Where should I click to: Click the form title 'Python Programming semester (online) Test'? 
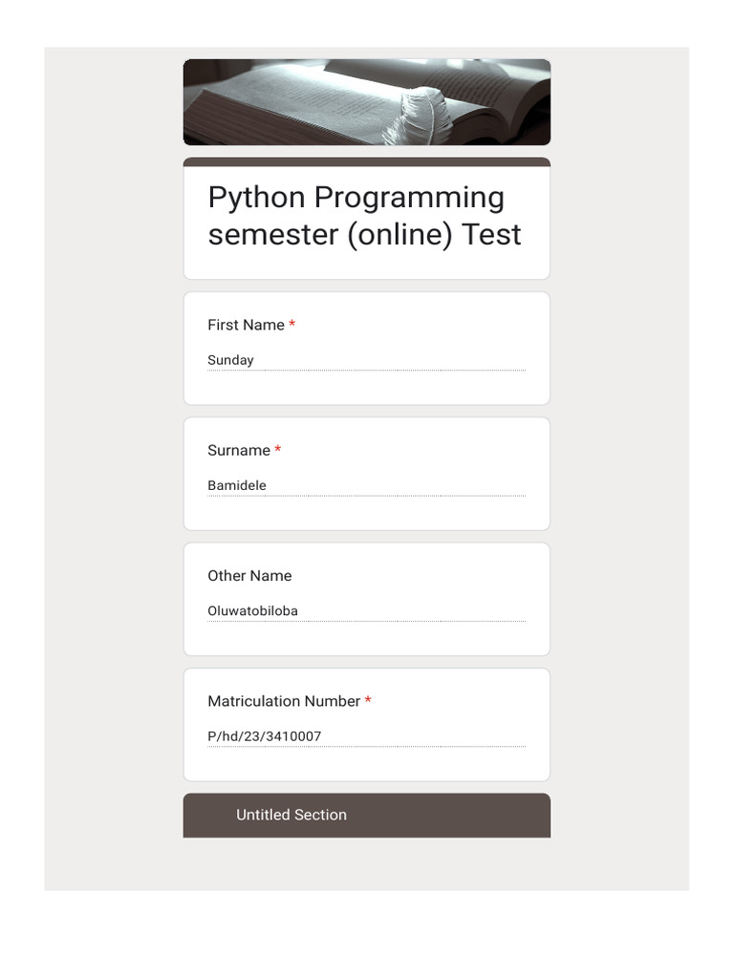364,216
